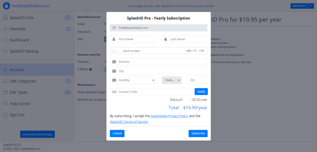
Task: Expand the State dropdown
Action: tap(172, 80)
